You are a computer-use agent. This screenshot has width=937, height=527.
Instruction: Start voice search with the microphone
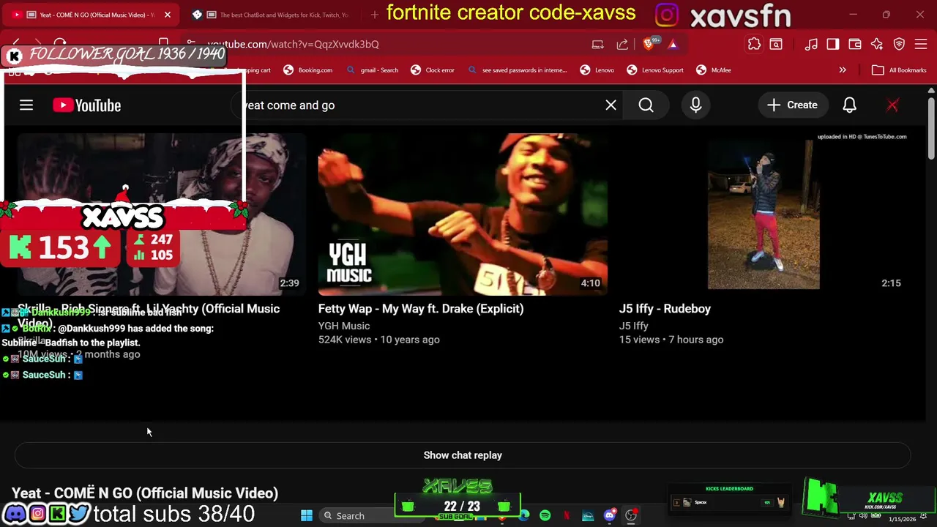(695, 105)
